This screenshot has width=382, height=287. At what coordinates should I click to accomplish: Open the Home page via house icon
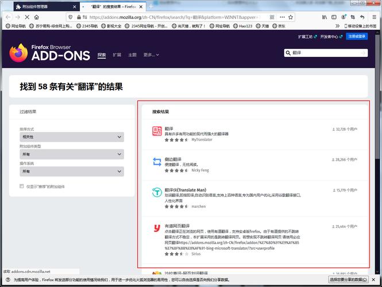(x=37, y=17)
